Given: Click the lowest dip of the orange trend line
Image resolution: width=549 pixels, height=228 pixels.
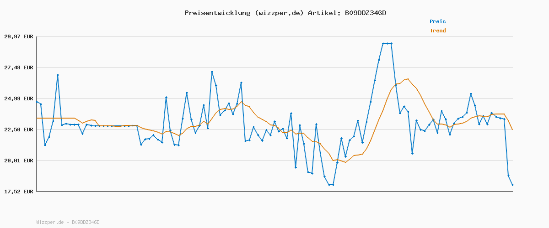Looking at the screenshot, I should pos(345,162).
